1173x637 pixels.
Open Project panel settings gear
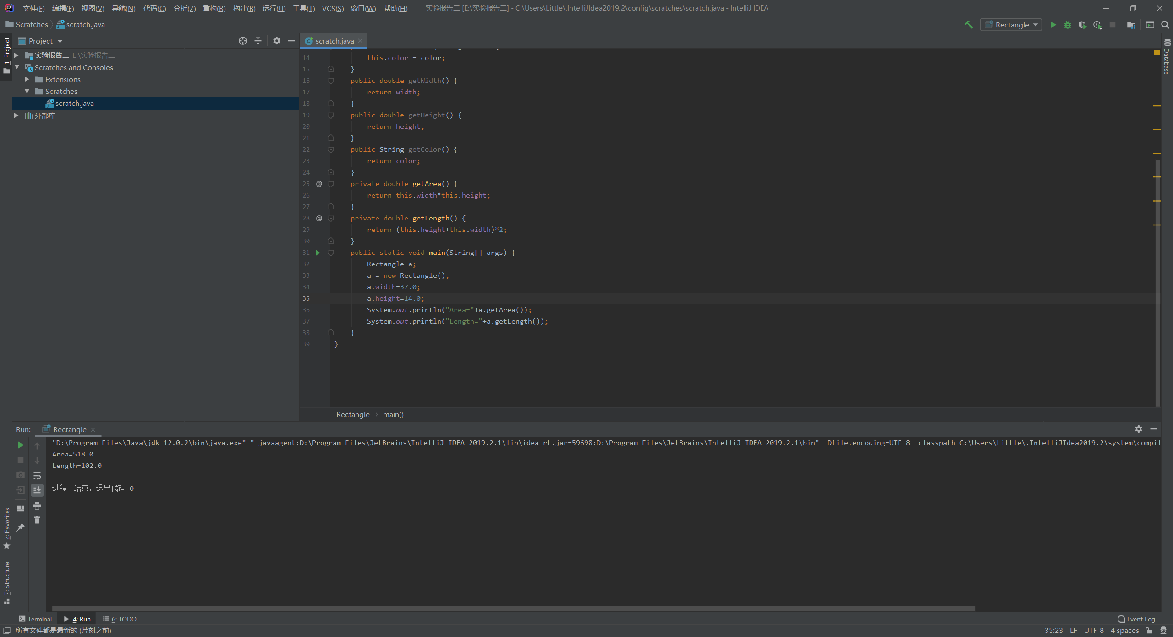pos(276,41)
